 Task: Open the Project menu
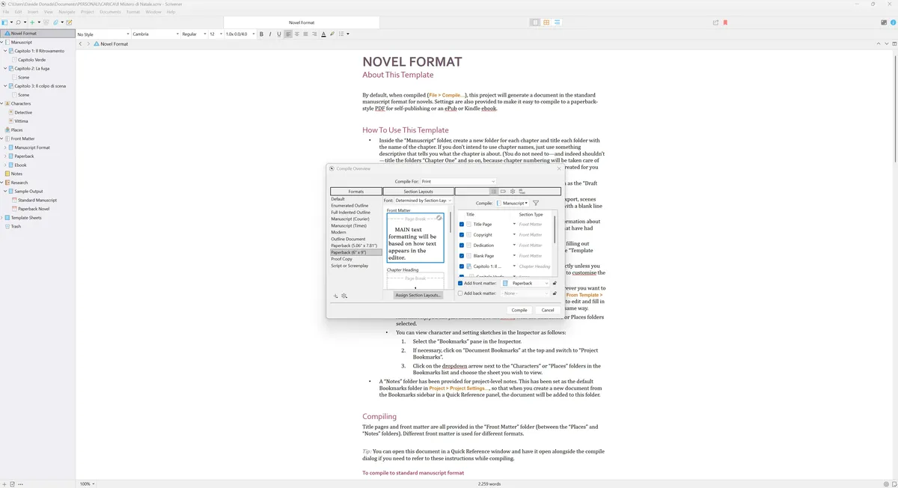click(88, 12)
